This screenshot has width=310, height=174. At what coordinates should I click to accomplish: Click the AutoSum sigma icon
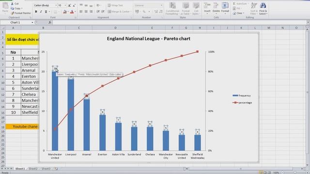(234, 4)
